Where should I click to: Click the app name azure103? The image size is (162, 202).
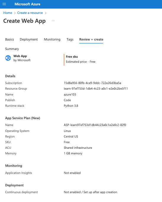pyautogui.click(x=70, y=95)
